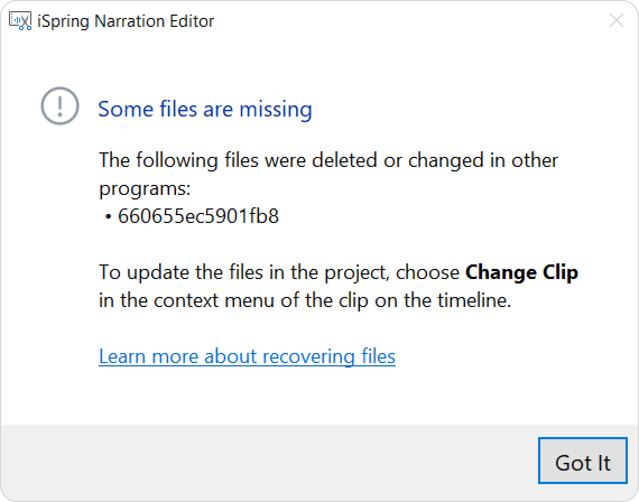The image size is (639, 502).
Task: Click the bold Change Clip text
Action: click(x=522, y=273)
